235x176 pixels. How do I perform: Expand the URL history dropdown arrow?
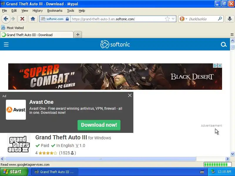[x=173, y=19]
